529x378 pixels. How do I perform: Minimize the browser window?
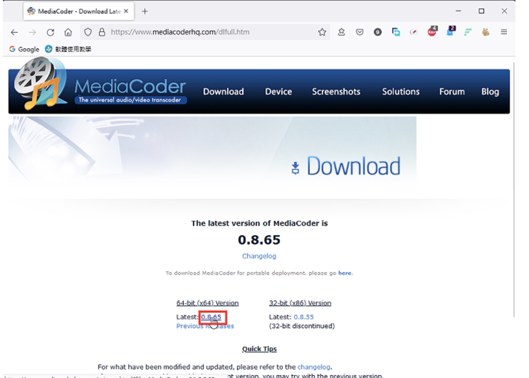[458, 11]
